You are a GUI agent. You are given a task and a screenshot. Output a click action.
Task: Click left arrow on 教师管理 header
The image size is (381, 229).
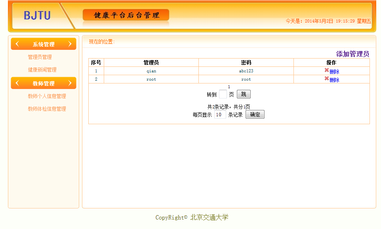(x=17, y=83)
